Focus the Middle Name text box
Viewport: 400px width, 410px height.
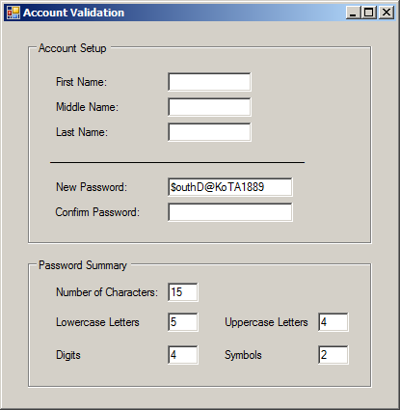pos(209,107)
